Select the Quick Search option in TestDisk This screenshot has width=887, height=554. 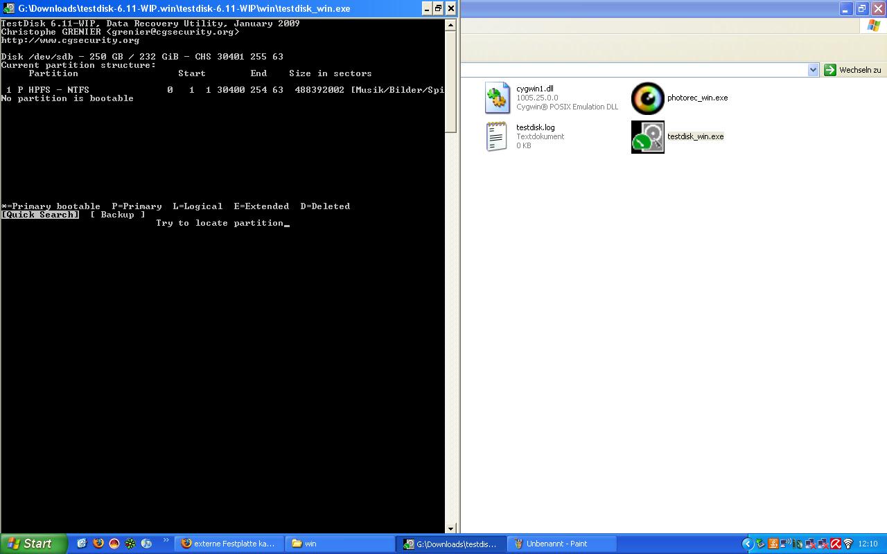(40, 215)
